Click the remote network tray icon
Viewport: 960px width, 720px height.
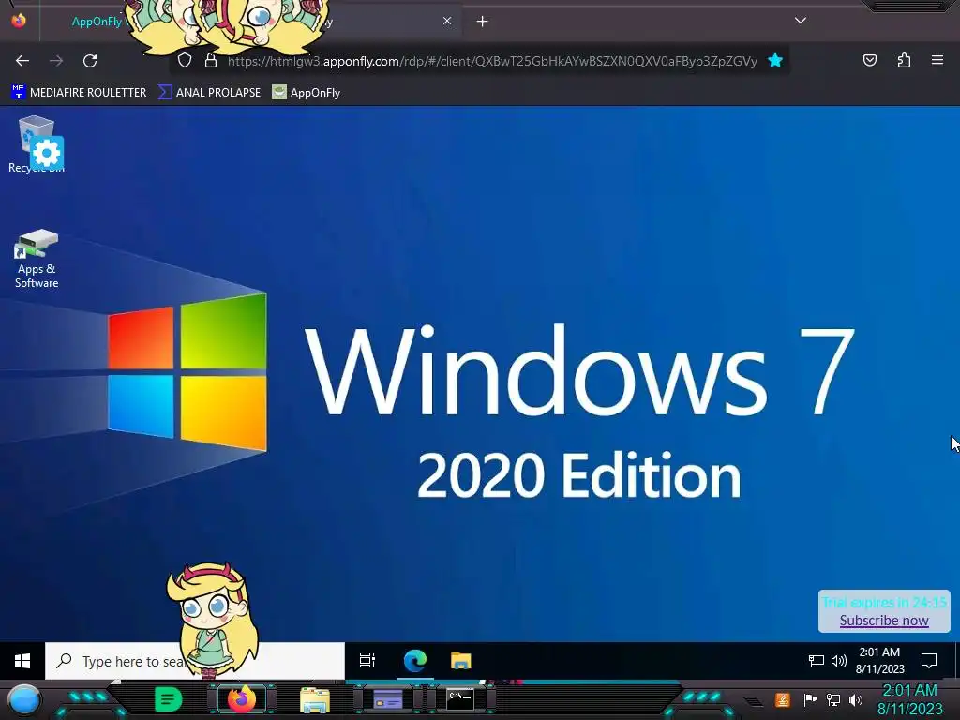(x=817, y=661)
